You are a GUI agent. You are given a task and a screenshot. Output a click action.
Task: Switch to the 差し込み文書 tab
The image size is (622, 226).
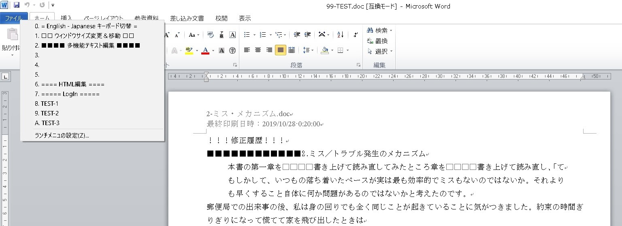[x=187, y=18]
